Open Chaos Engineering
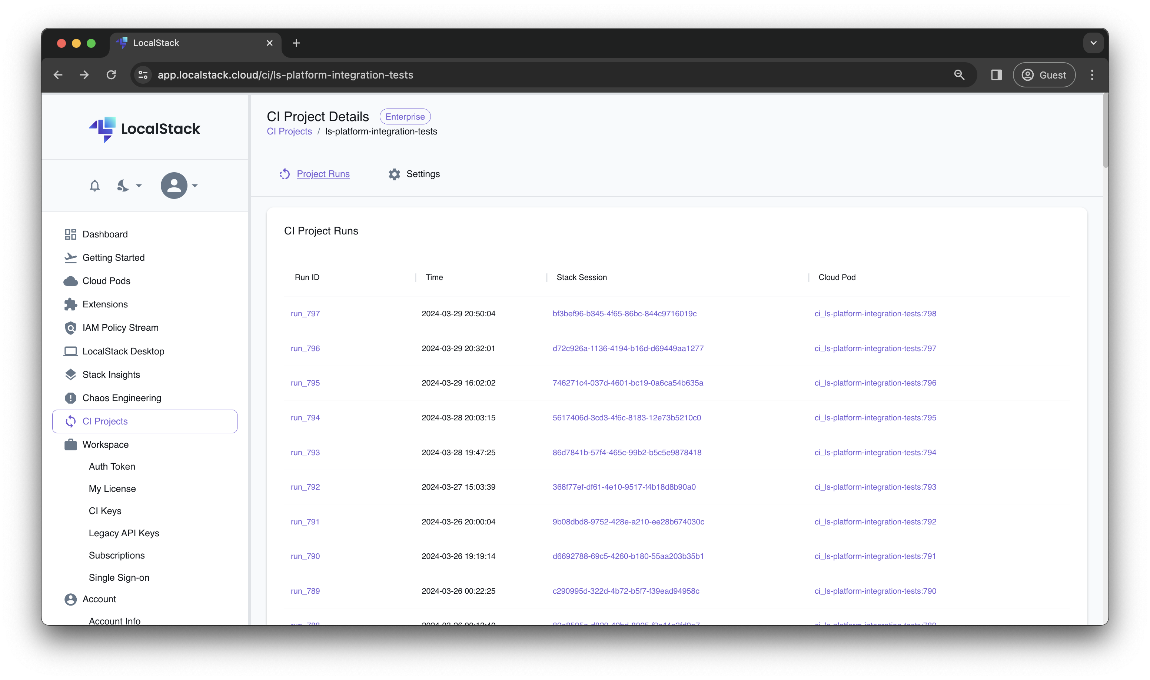This screenshot has height=680, width=1150. tap(122, 398)
